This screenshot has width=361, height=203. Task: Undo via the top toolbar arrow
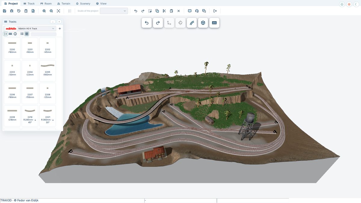(x=136, y=11)
